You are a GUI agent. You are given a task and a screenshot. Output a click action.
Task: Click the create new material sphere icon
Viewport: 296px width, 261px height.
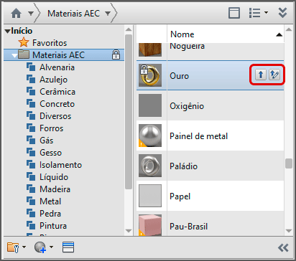point(40,247)
